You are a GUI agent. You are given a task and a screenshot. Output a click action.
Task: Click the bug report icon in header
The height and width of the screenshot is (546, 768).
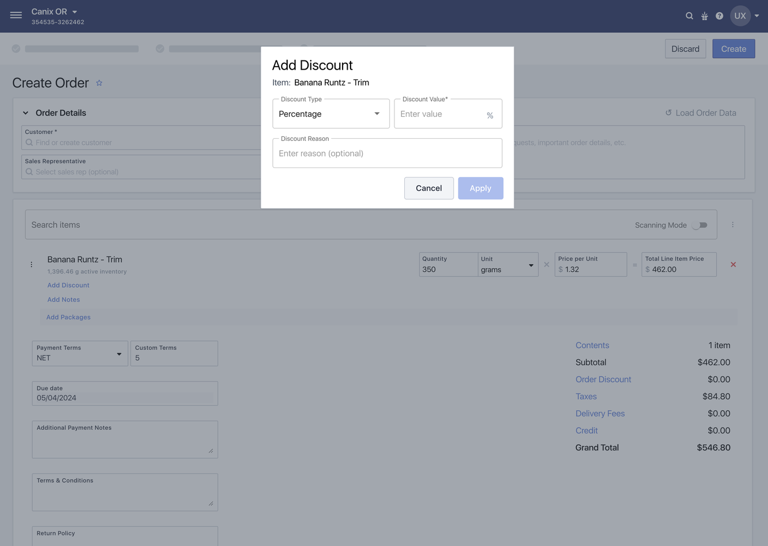pyautogui.click(x=704, y=16)
